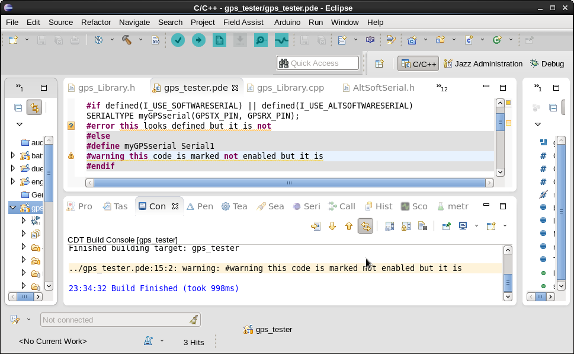Select the Jazz Administration perspective button
The width and height of the screenshot is (574, 354).
(x=483, y=63)
